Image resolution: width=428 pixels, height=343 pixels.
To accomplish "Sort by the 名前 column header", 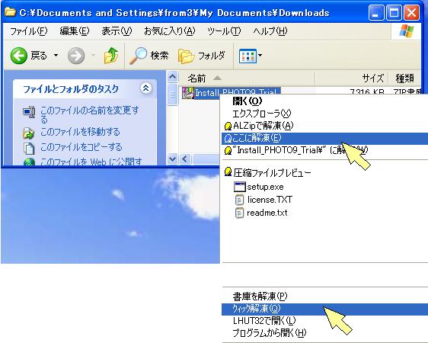I will coord(196,79).
